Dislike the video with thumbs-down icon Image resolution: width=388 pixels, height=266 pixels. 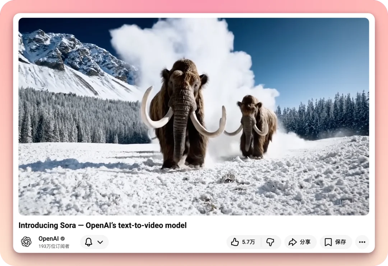tap(271, 242)
